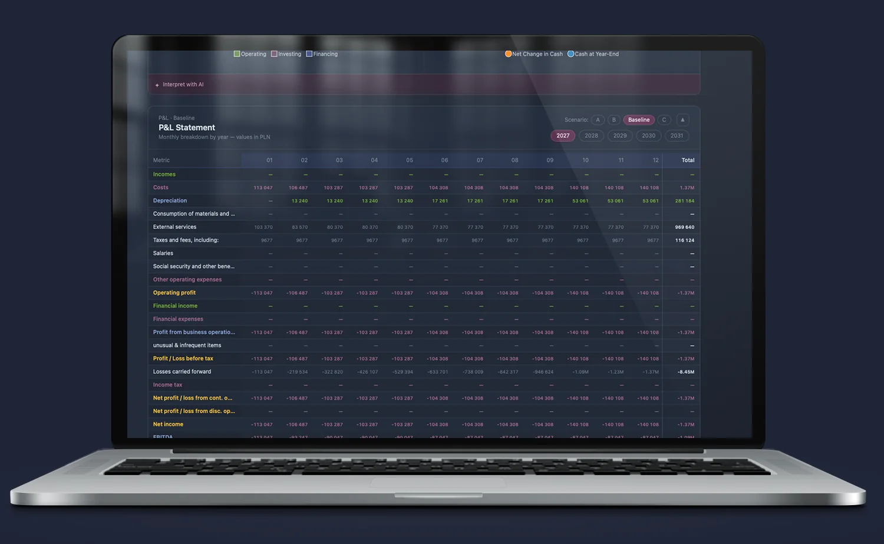This screenshot has width=884, height=544.
Task: Select the Incomes row label
Action: point(164,174)
